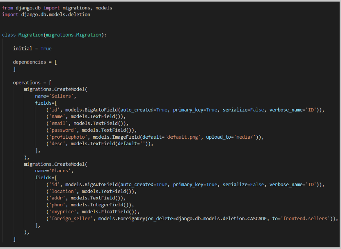Image resolution: width=341 pixels, height=249 pixels.
Task: Click the 'class Migration(migrations.Migration):' line
Action: click(x=54, y=35)
